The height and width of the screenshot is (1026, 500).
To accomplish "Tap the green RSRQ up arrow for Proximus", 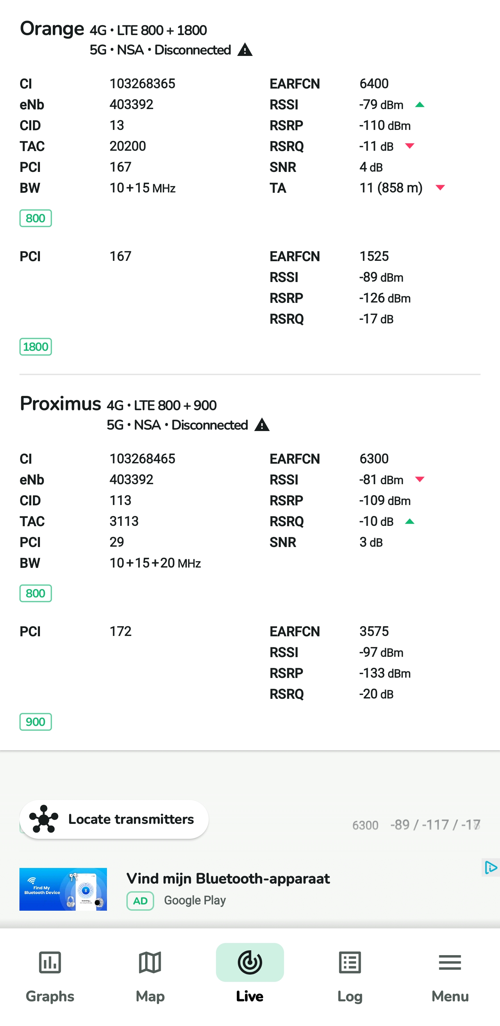I will click(410, 521).
